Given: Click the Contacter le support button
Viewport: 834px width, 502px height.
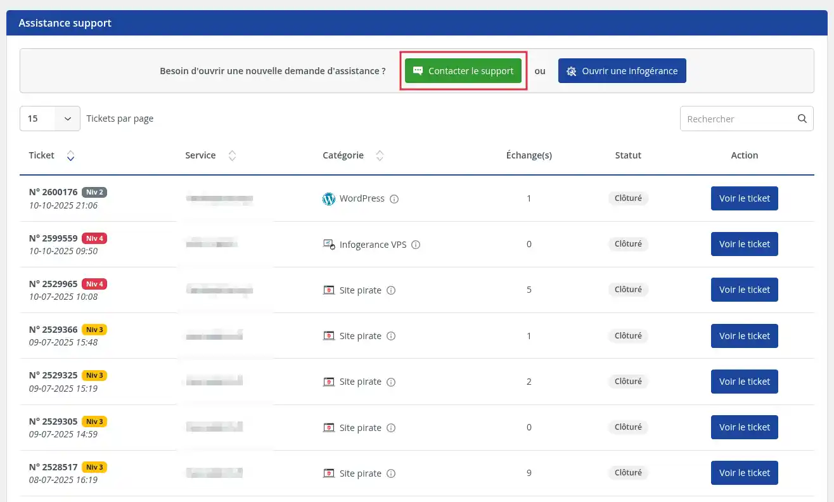Looking at the screenshot, I should (463, 71).
